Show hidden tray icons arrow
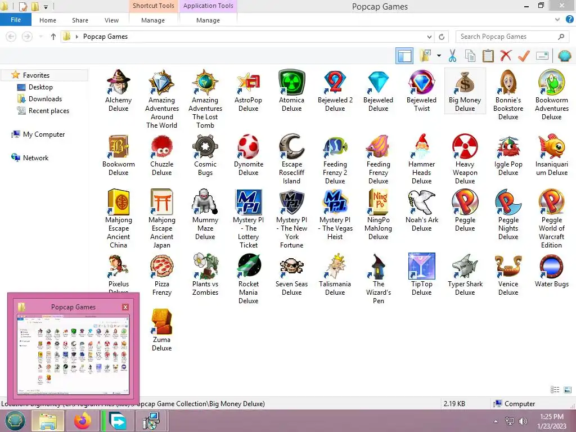 (x=496, y=421)
